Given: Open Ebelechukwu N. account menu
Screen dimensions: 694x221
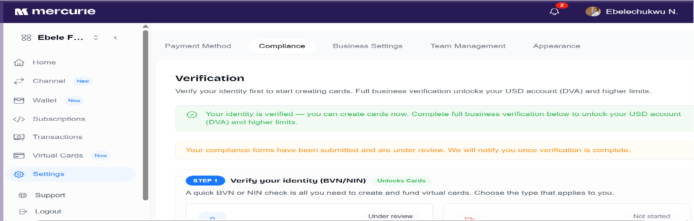Looking at the screenshot, I should 642,12.
